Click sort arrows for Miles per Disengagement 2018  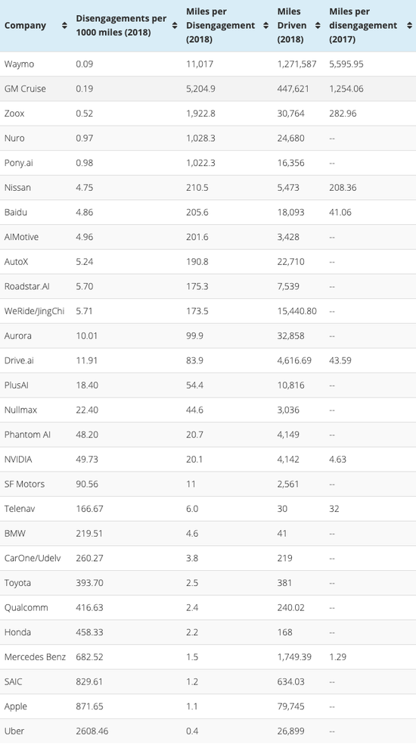[x=266, y=26]
